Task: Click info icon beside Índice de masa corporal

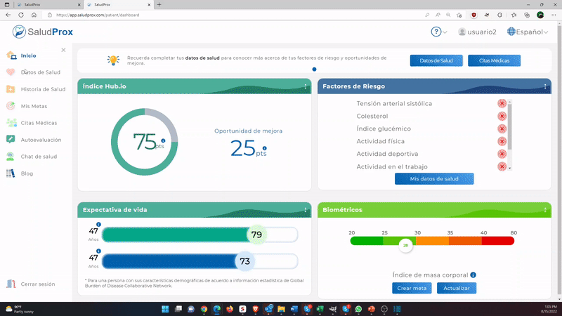Action: point(473,275)
